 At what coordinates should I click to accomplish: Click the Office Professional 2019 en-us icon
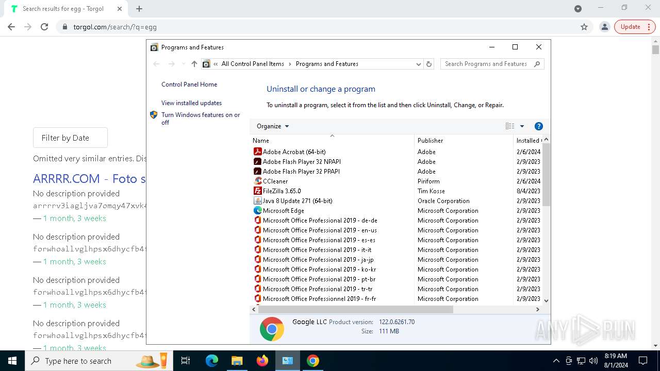(x=258, y=230)
